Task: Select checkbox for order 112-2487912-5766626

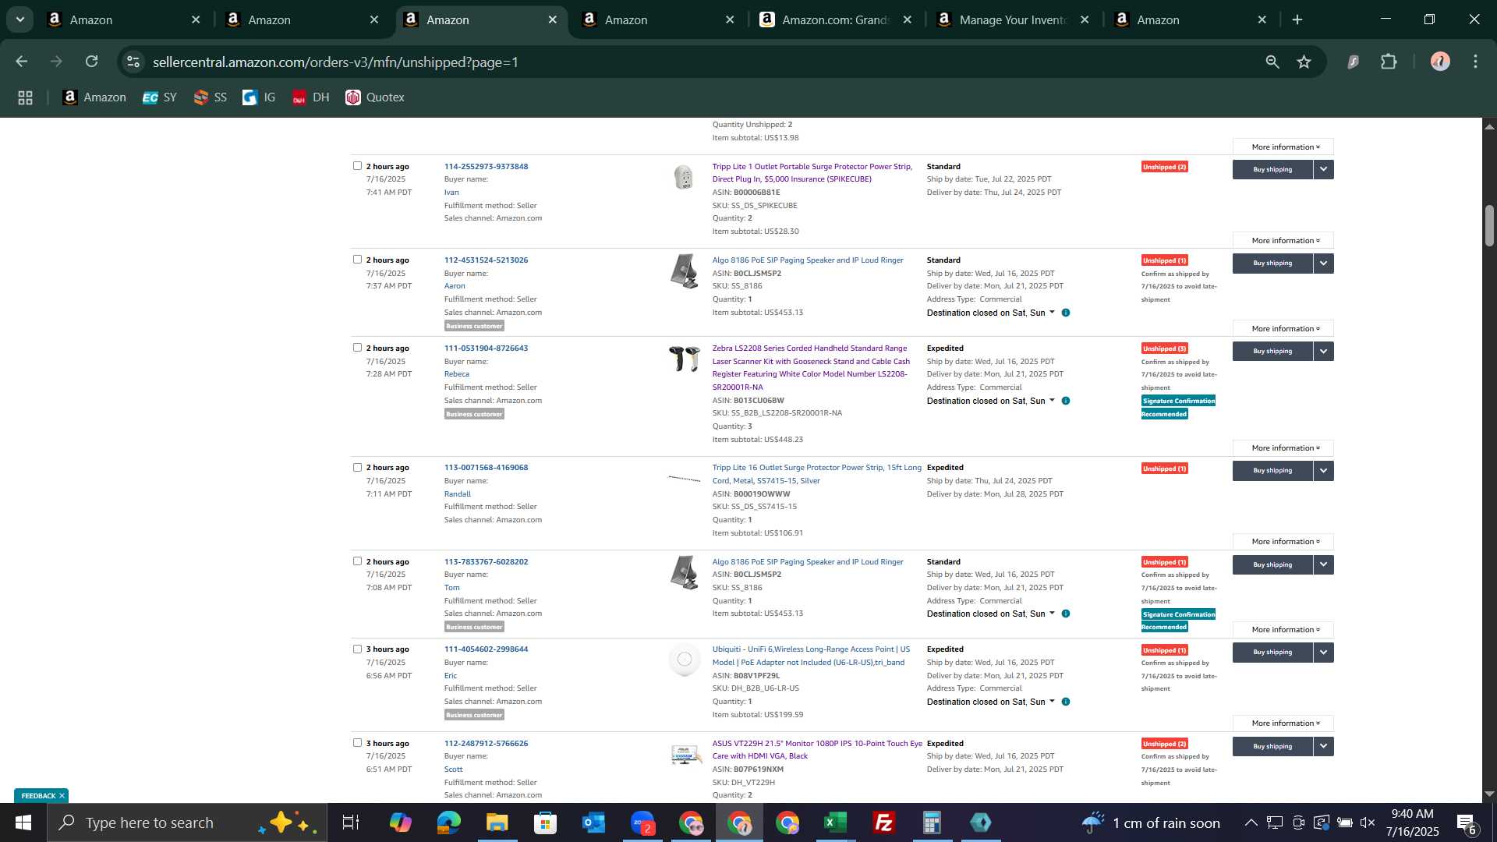Action: [x=357, y=742]
